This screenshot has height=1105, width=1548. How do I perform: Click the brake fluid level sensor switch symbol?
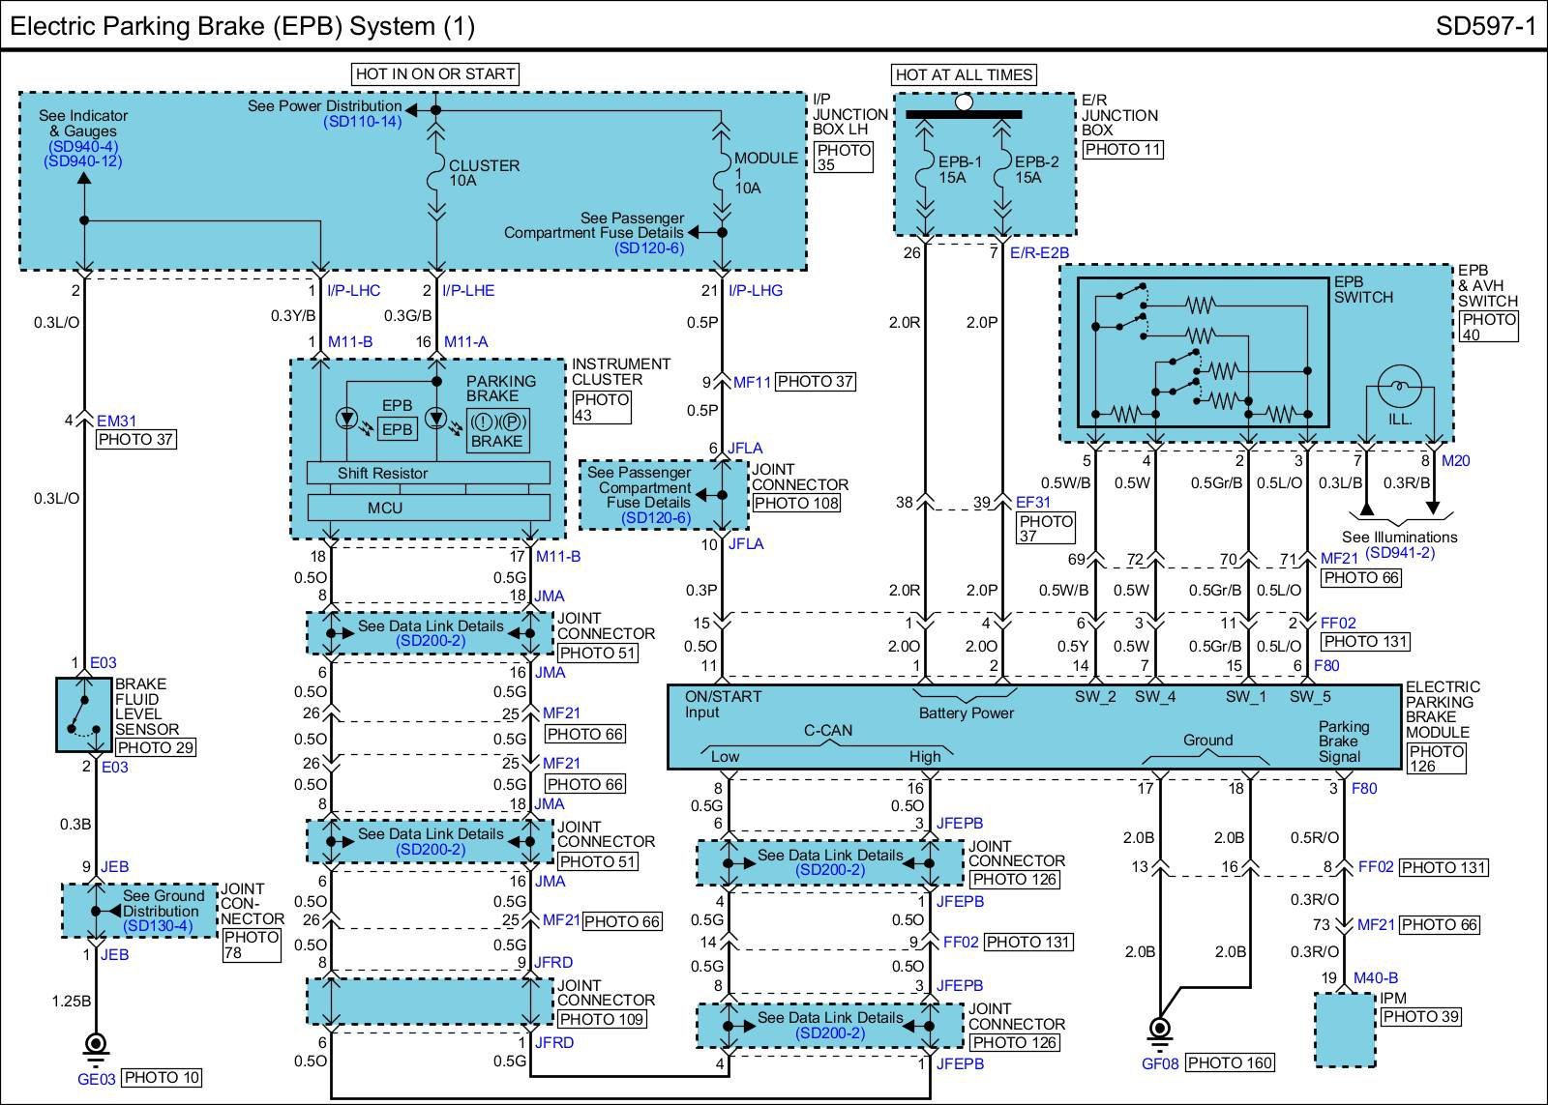(83, 715)
